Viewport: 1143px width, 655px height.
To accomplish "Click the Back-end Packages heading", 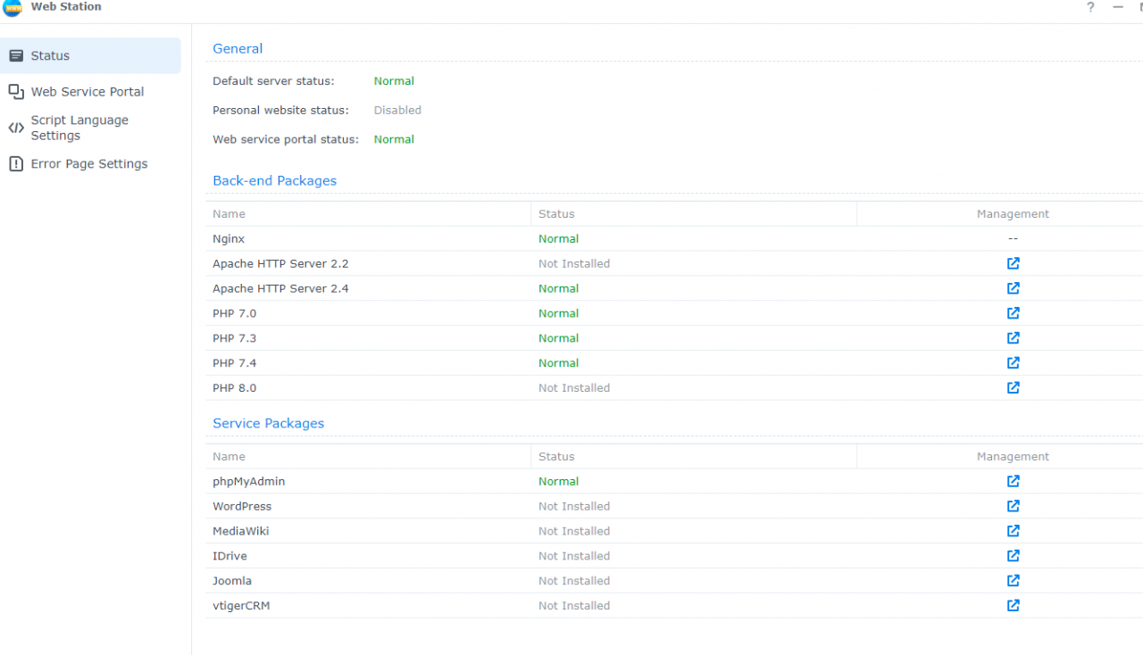I will (x=274, y=180).
